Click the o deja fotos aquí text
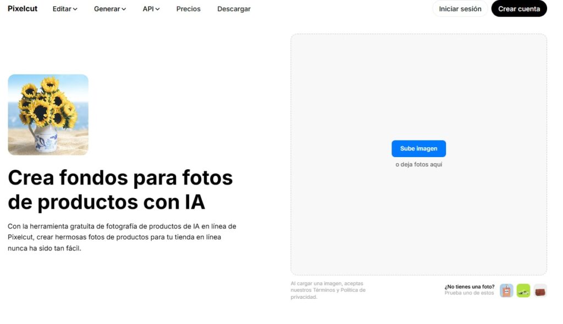 tap(418, 164)
